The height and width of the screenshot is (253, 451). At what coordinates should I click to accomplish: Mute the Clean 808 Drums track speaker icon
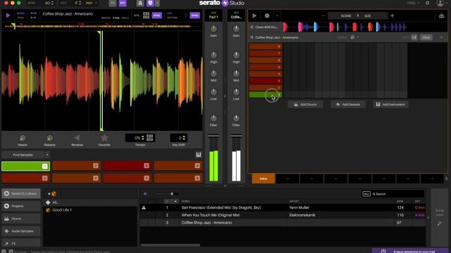(x=252, y=27)
